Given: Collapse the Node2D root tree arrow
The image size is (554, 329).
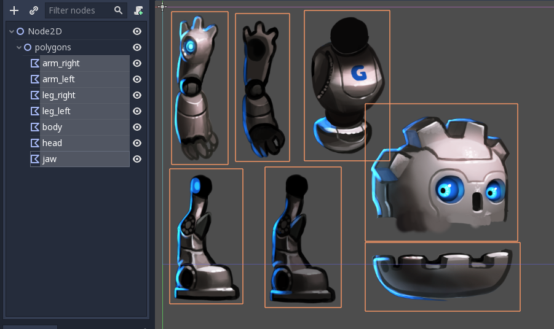Looking at the screenshot, I should coord(12,31).
